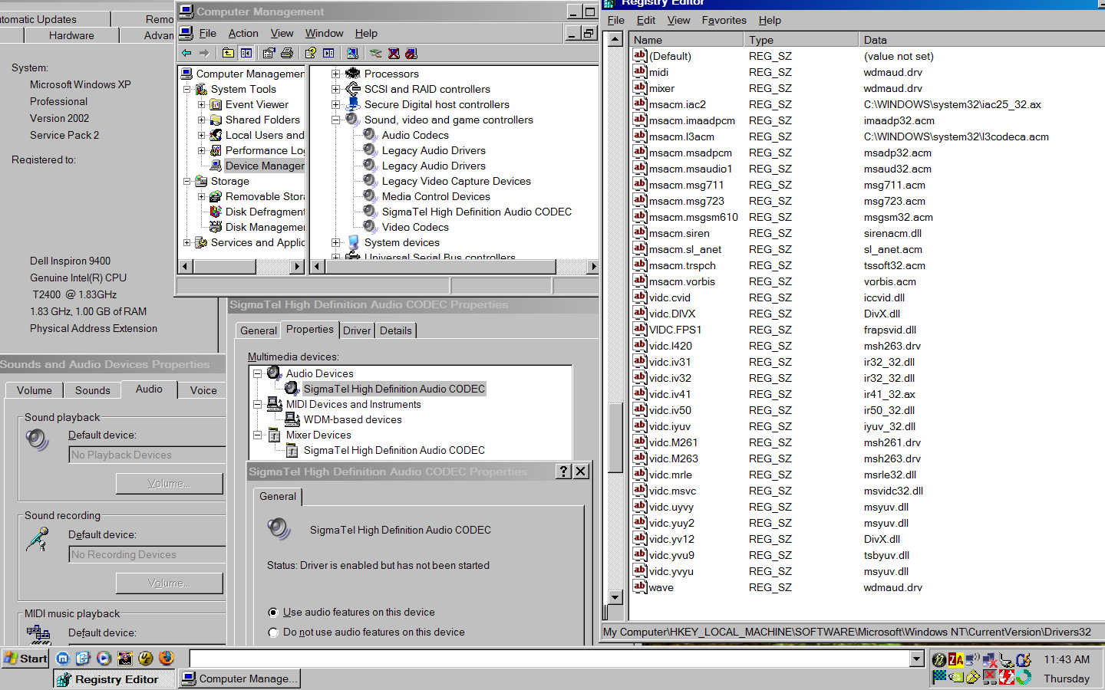The width and height of the screenshot is (1105, 690).
Task: Launch Firefox from the quick launch bar
Action: tap(167, 658)
